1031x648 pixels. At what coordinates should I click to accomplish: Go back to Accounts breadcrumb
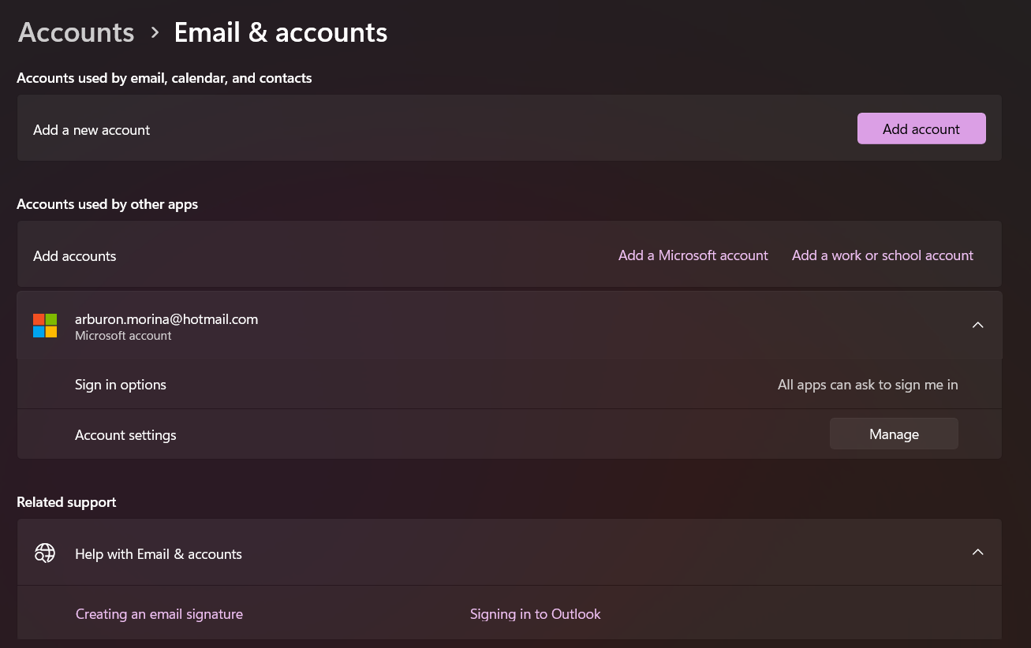pos(77,32)
